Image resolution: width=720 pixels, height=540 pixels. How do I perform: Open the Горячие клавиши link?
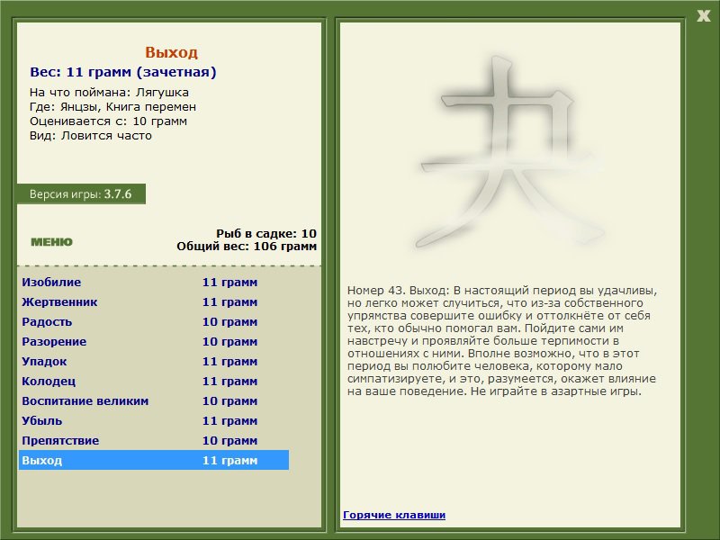tap(394, 515)
